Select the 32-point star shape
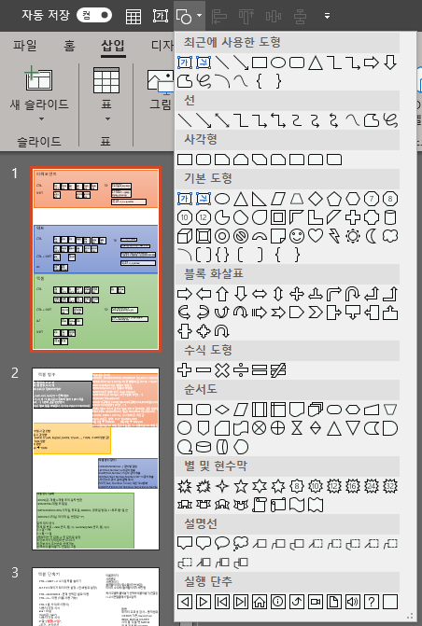The height and width of the screenshot is (626, 422). tap(390, 486)
